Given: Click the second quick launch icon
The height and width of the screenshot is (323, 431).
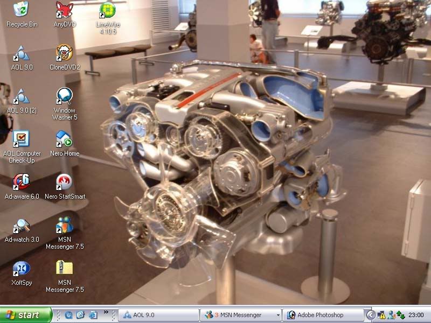Looking at the screenshot, I should (x=80, y=315).
